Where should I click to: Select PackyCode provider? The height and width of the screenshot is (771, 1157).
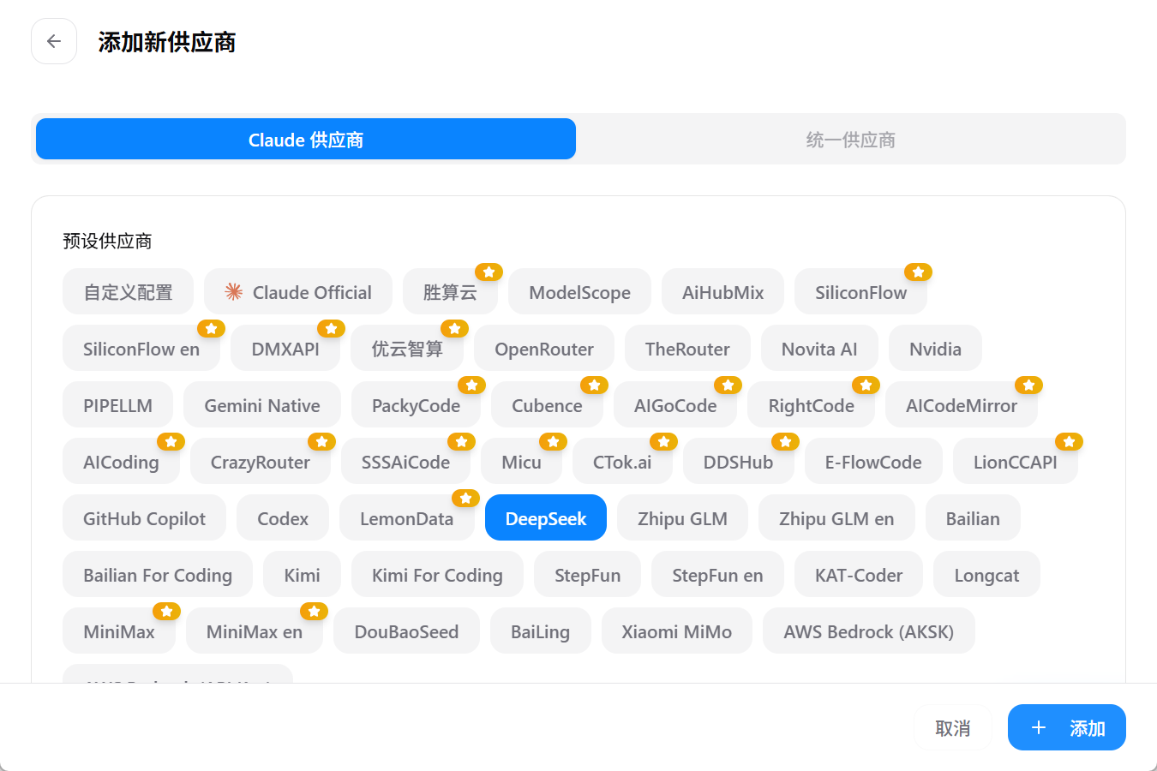coord(416,405)
